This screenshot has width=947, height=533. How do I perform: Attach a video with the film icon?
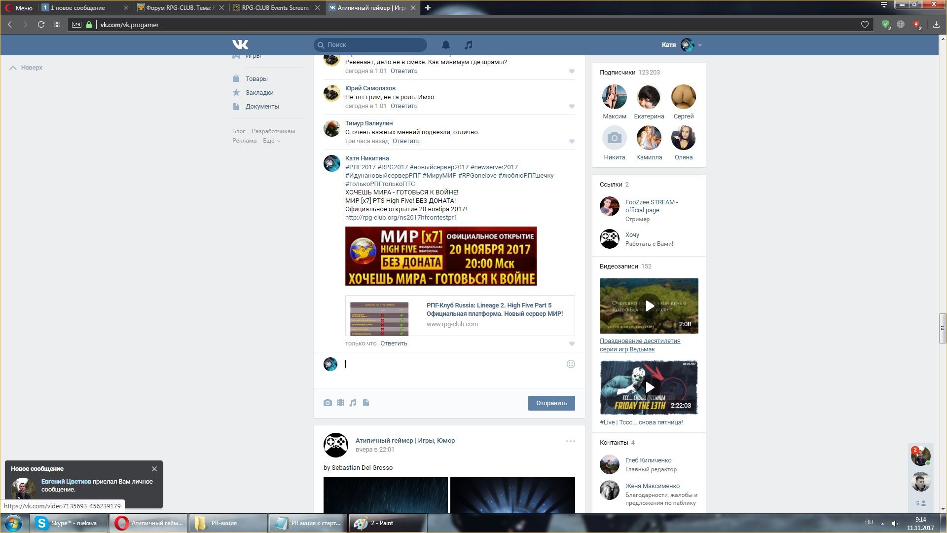click(x=340, y=403)
